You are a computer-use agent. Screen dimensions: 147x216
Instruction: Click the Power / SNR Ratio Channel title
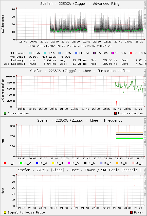tap(80, 170)
